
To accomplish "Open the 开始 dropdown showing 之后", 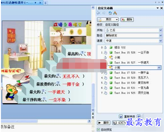I will [134, 30].
